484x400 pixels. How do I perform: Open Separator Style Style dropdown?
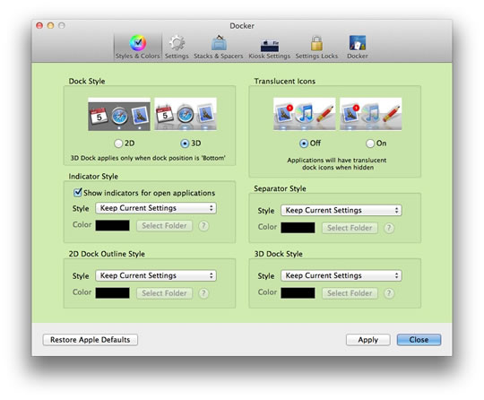click(x=341, y=211)
